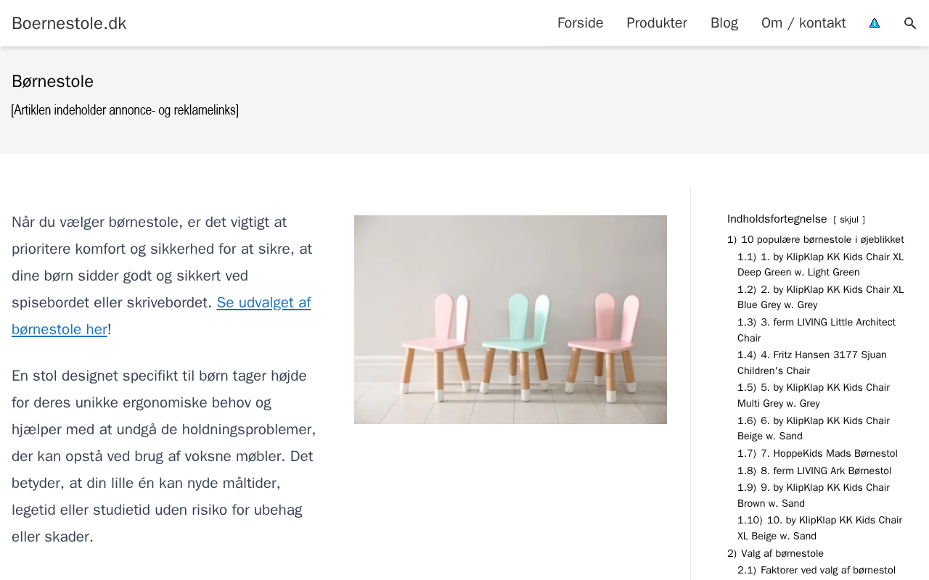The height and width of the screenshot is (580, 929).
Task: Go to ferm LIVING Ark Børnestol section
Action: click(x=814, y=471)
